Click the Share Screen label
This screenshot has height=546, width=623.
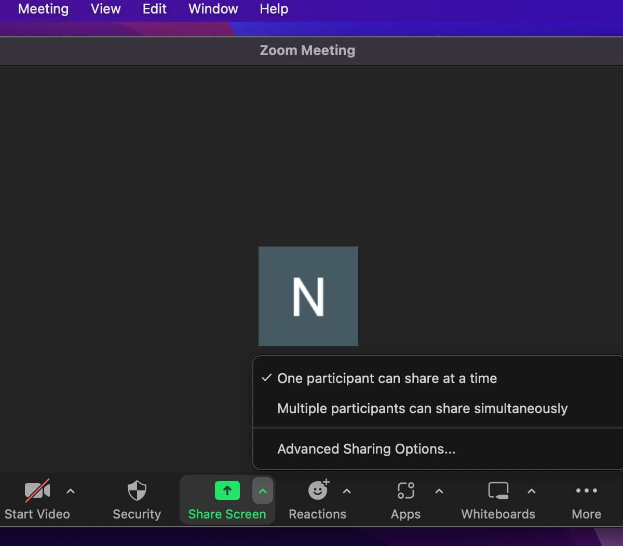coord(227,514)
